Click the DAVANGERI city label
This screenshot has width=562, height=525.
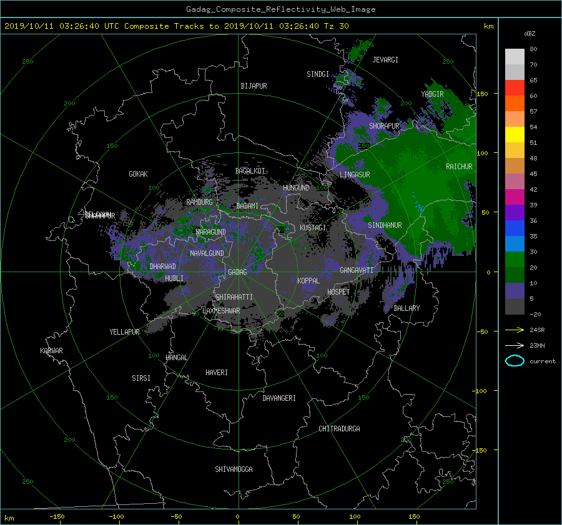279,398
